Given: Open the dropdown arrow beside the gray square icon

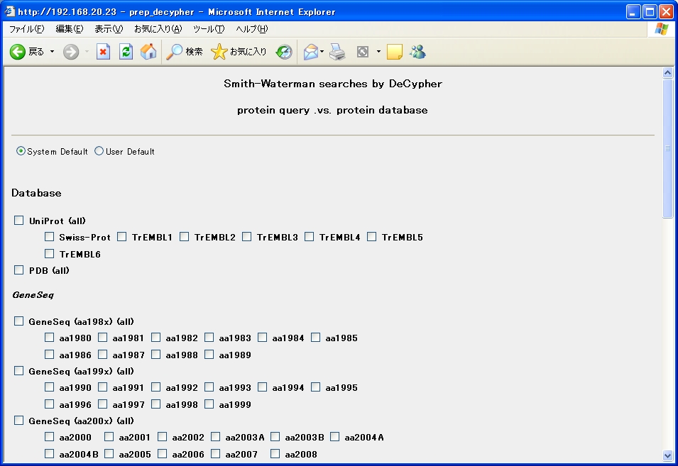Looking at the screenshot, I should pyautogui.click(x=378, y=52).
